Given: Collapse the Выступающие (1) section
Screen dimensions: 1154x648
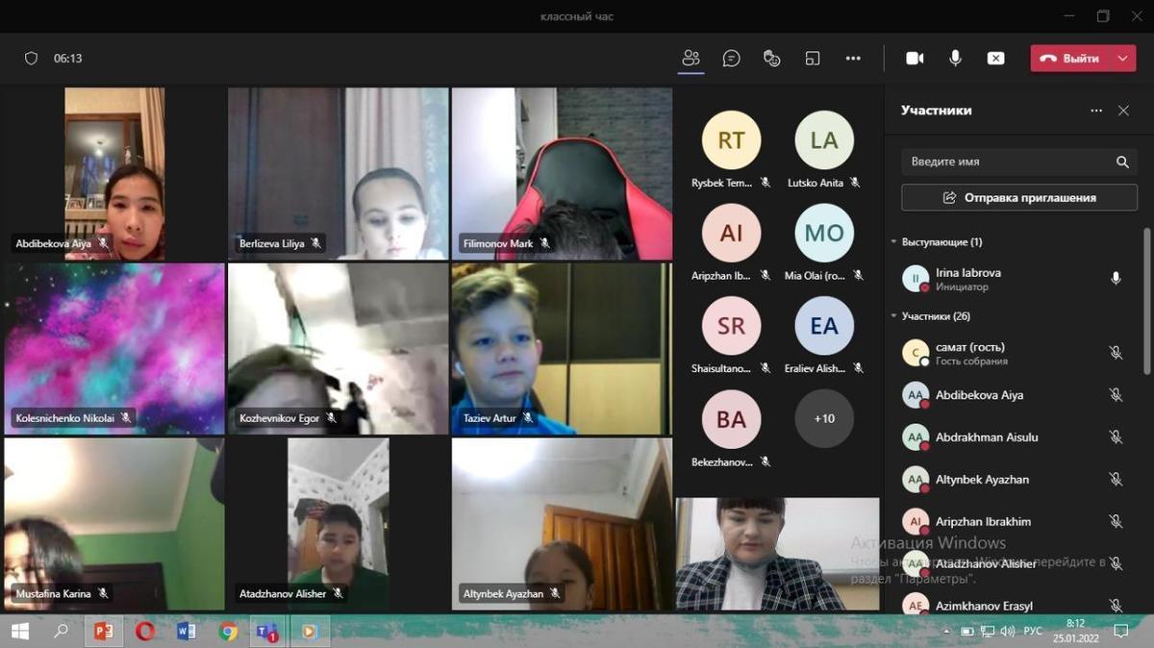Looking at the screenshot, I should click(893, 242).
